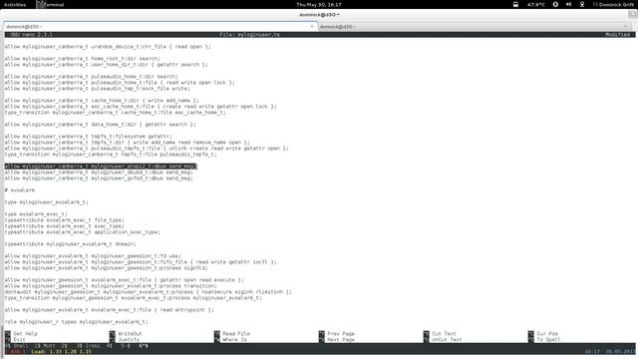Click the highlighted mylogintuser_atspi2_t dbus send_msg line
Image resolution: width=638 pixels, height=359 pixels.
pos(101,167)
